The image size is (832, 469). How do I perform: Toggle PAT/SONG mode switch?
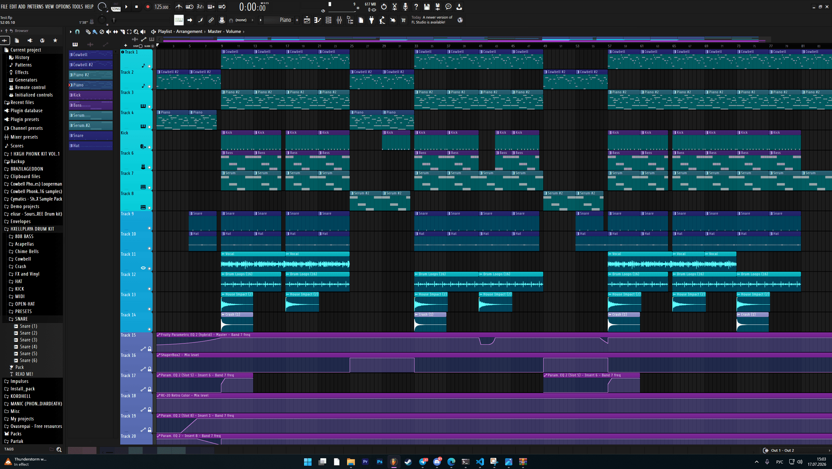[116, 7]
